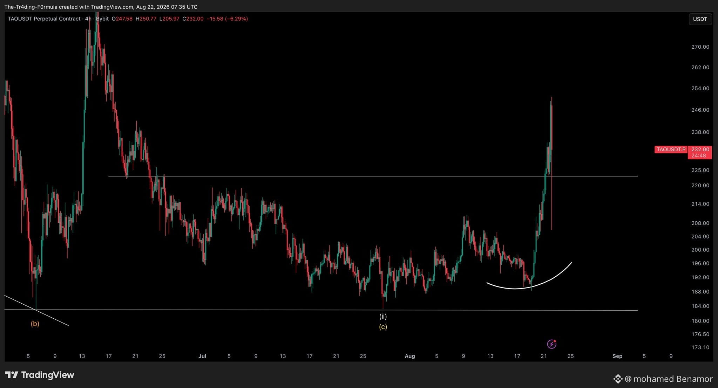Click the '@ mohamed Benamor' author name
The height and width of the screenshot is (388, 718).
pos(669,379)
